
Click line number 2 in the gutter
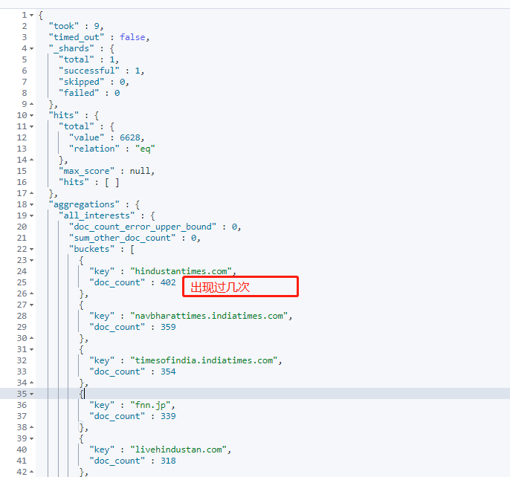click(x=25, y=26)
